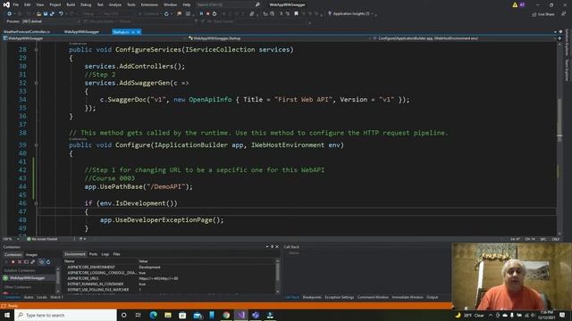Switch to WeatherForecastController.cs tab
This screenshot has width=572, height=321.
pyautogui.click(x=27, y=32)
